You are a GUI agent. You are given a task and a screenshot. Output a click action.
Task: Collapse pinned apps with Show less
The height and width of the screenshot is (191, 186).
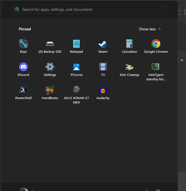point(150,29)
